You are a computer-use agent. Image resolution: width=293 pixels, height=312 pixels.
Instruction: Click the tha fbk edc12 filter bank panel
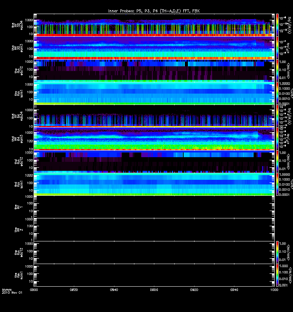(154, 71)
